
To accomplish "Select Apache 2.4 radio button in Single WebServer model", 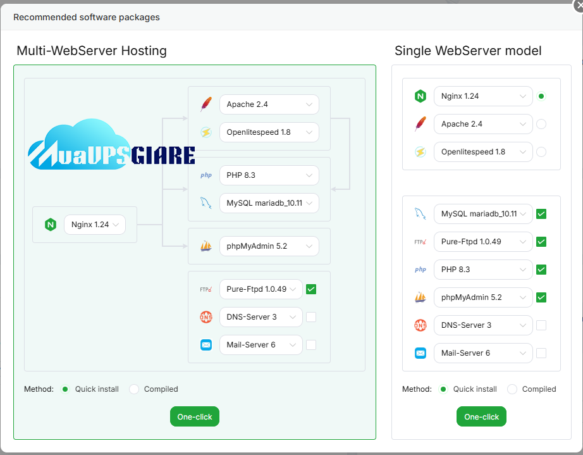I will pos(541,124).
